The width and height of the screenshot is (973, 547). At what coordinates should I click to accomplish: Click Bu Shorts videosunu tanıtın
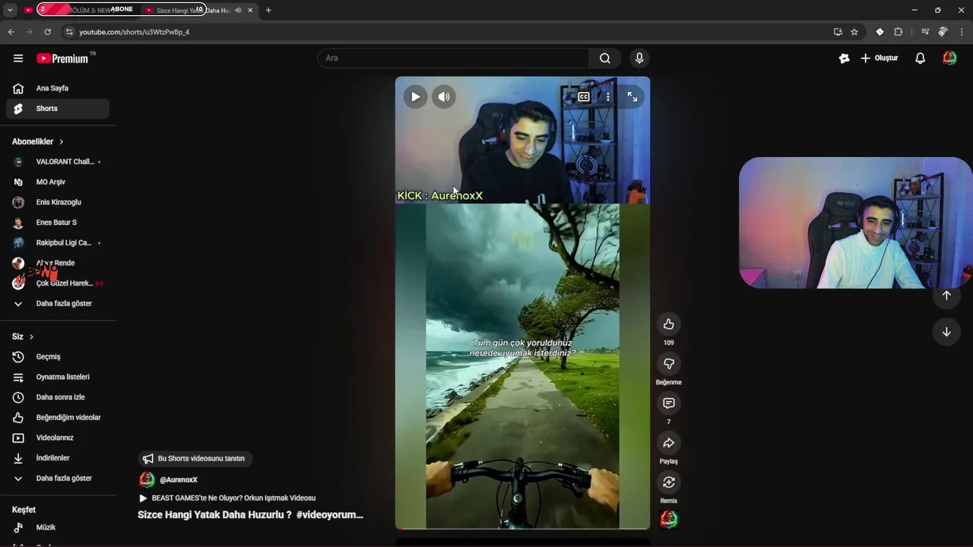[195, 459]
